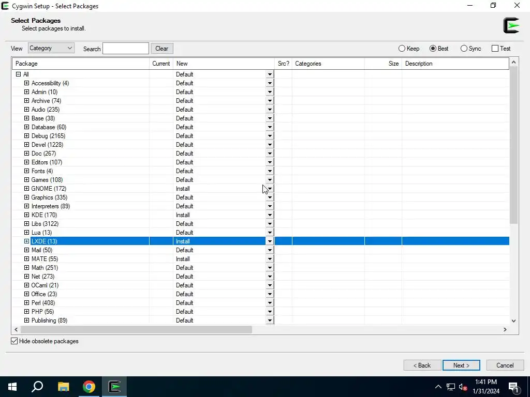Open the View Category combo box
This screenshot has height=397, width=530.
[x=51, y=48]
